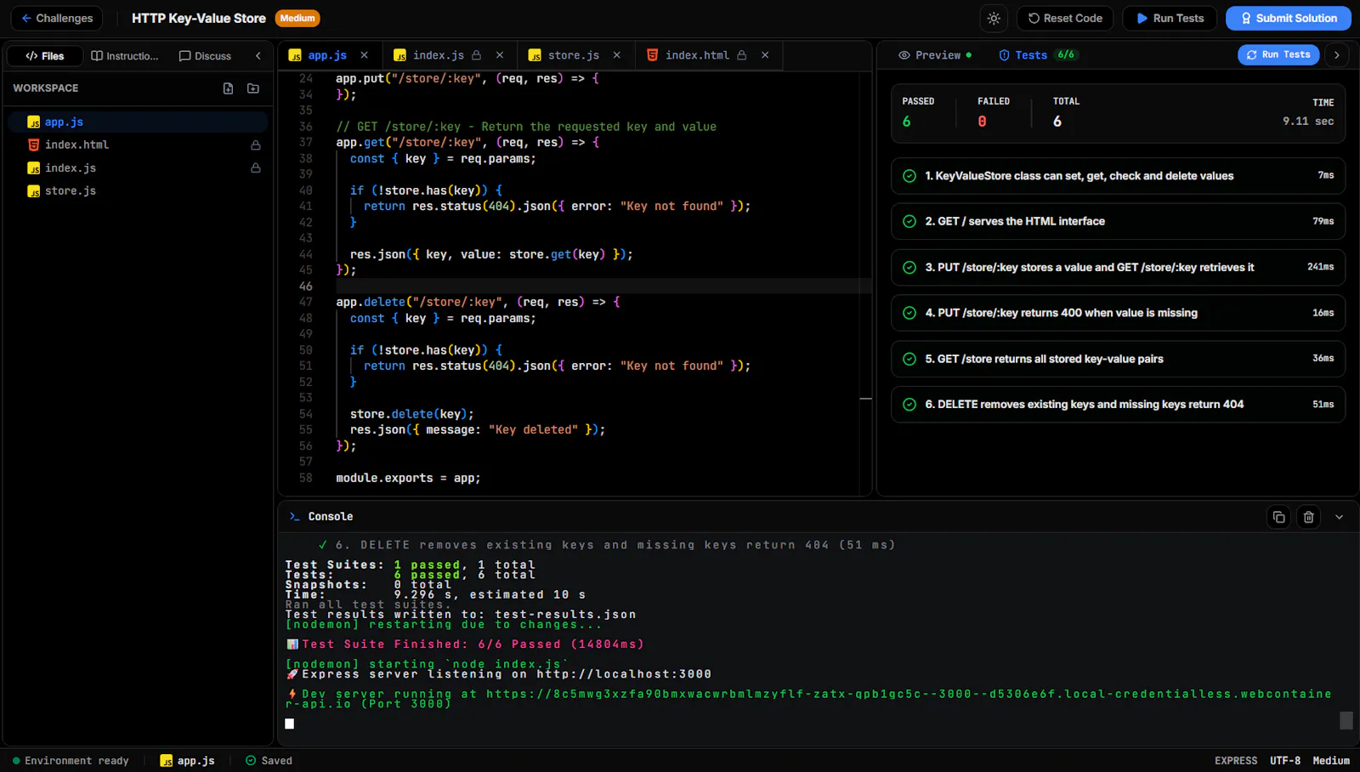
Task: Close the app.js editor tab
Action: (365, 55)
